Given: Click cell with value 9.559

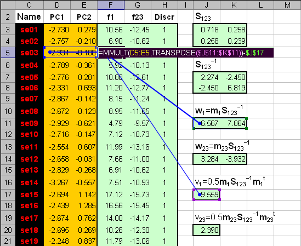Looking at the screenshot, I should [207, 194].
